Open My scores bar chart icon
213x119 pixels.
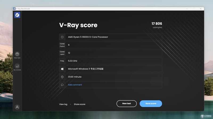[x=17, y=66]
